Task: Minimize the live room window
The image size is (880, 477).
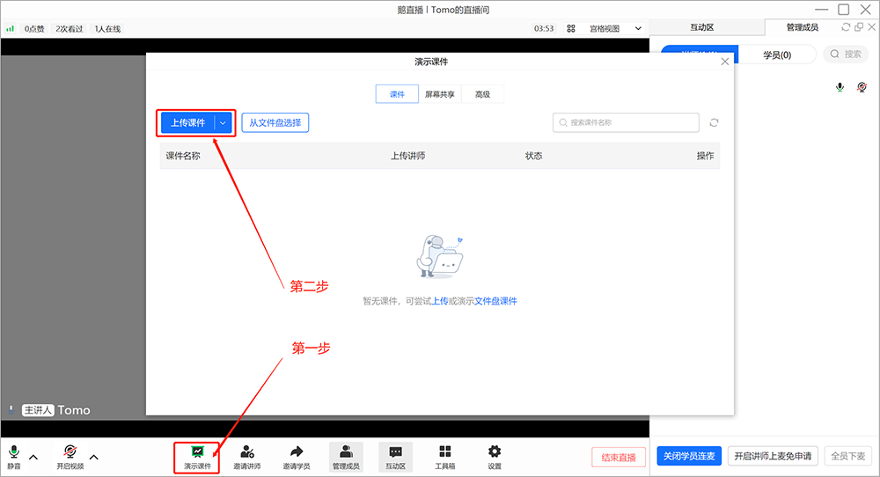Action: [x=822, y=10]
